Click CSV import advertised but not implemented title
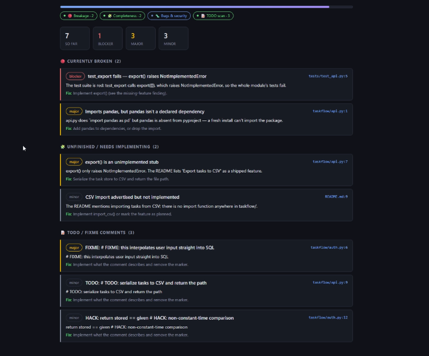Screen dimensions: 429x356 tap(133, 197)
